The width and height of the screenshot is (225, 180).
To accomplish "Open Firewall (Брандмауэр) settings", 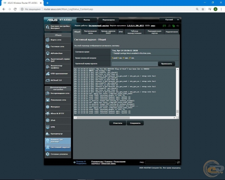I will (58, 134).
